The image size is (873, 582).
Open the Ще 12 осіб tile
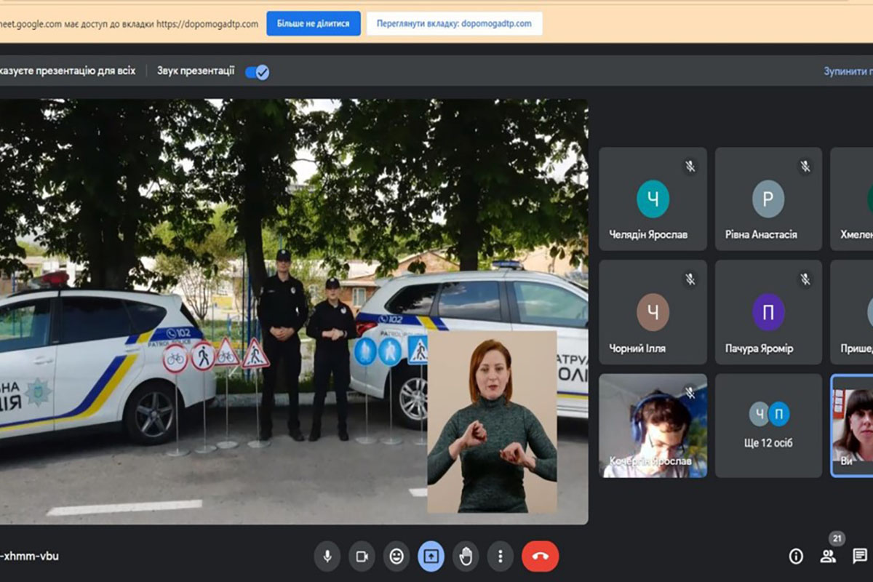[768, 426]
